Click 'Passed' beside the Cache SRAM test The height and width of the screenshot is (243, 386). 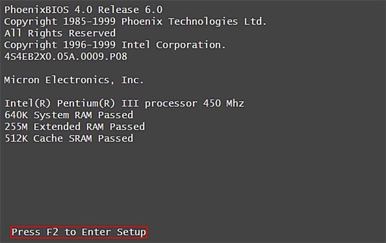(x=115, y=138)
